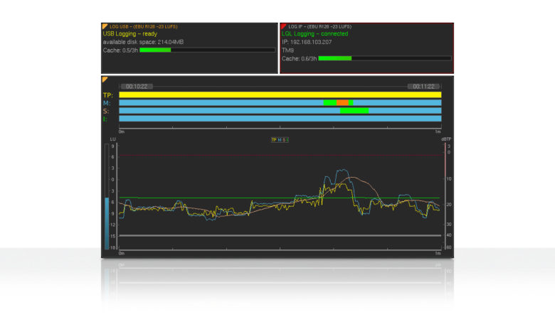Click the 'USB Logging – ready' status text
555x317 pixels.
(x=130, y=33)
